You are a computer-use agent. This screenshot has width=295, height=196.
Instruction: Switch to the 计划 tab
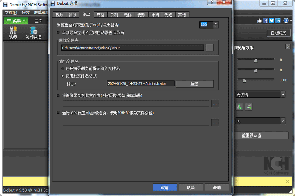point(155,15)
